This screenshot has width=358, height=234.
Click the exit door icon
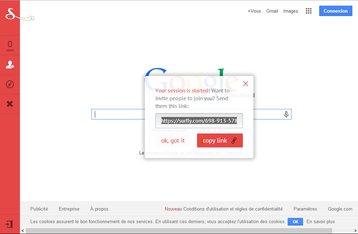(x=9, y=224)
